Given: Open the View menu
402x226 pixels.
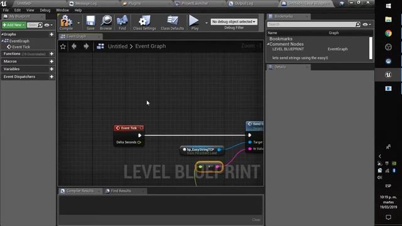Looking at the screenshot, I should point(30,10).
